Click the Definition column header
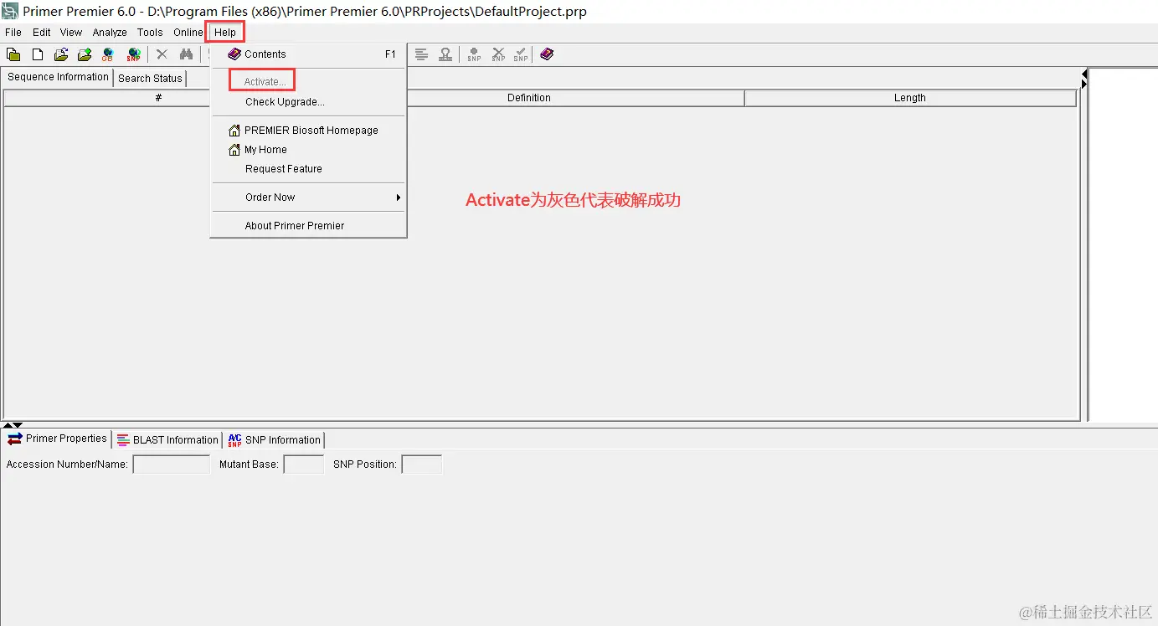This screenshot has width=1158, height=626. click(x=529, y=98)
